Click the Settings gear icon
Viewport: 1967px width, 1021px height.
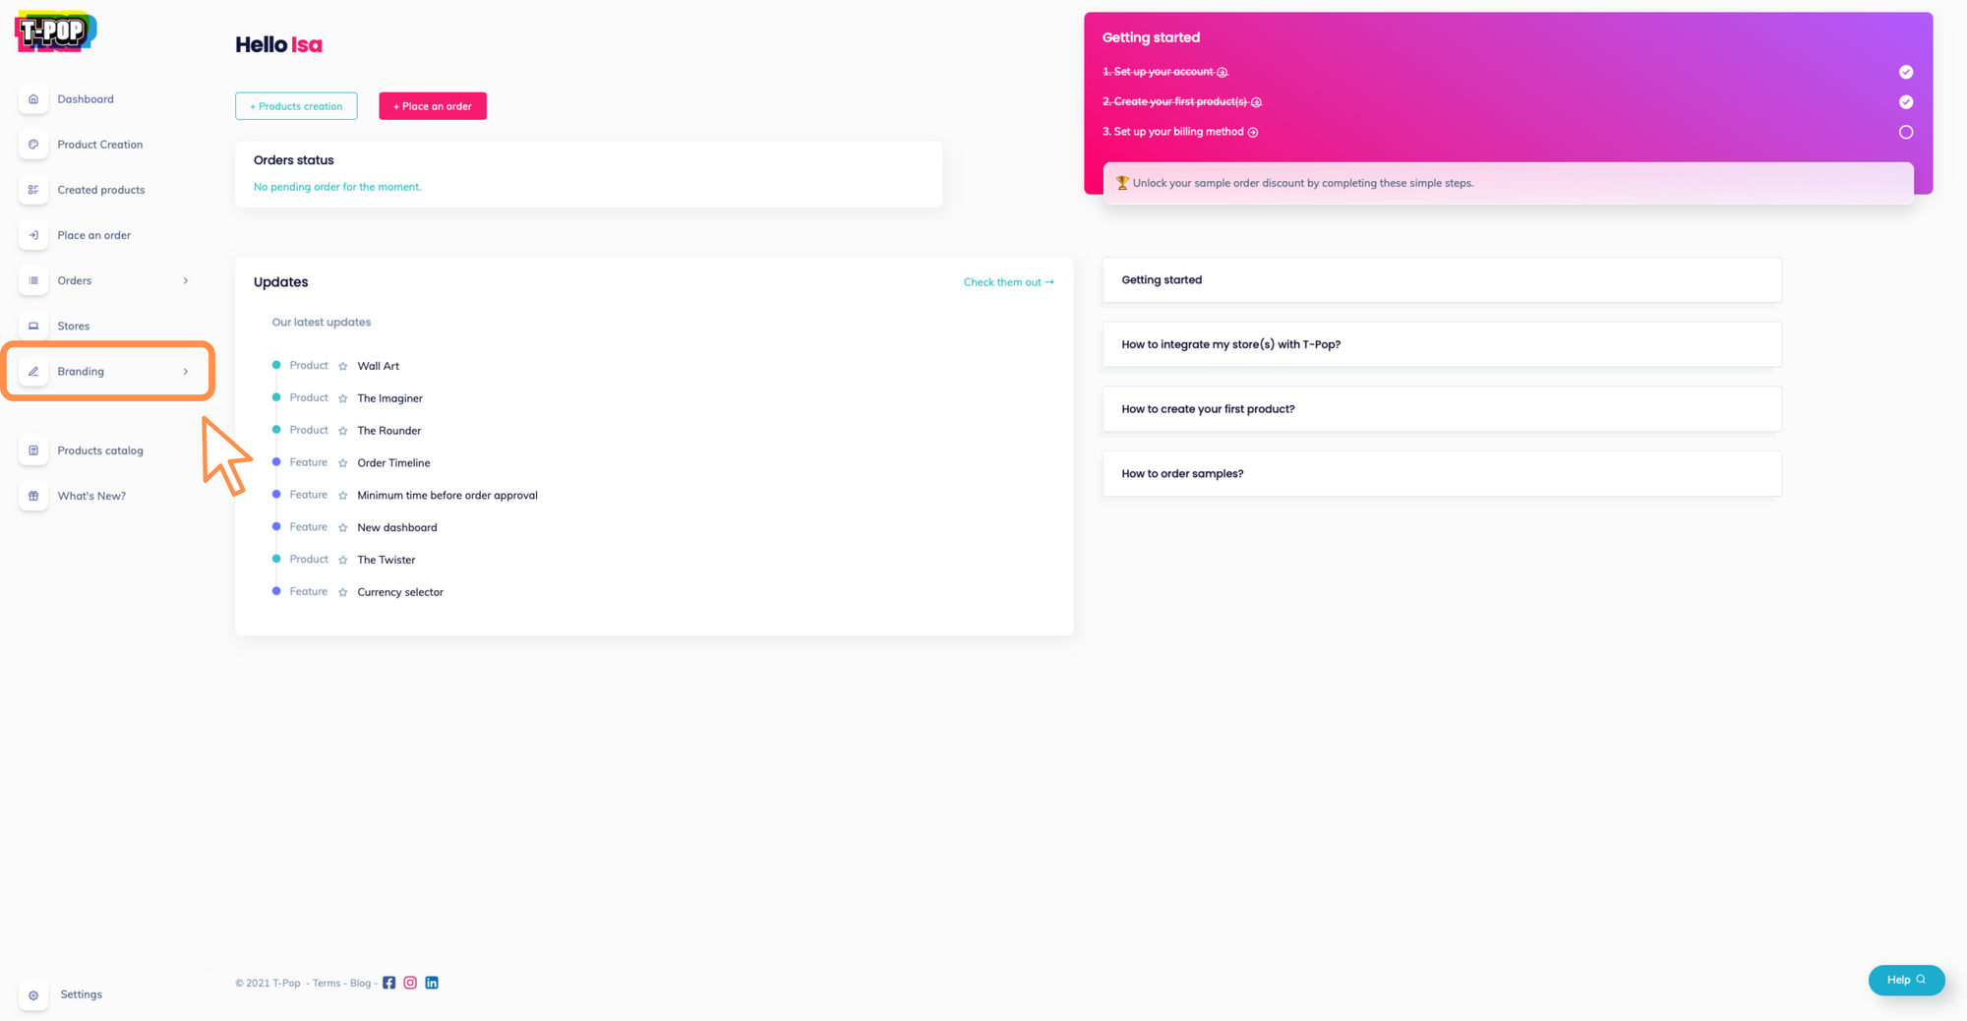[x=33, y=994]
